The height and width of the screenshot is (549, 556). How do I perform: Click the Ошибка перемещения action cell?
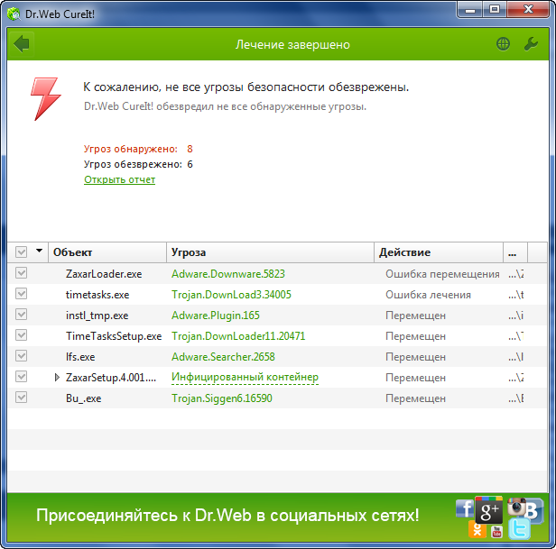pos(442,274)
